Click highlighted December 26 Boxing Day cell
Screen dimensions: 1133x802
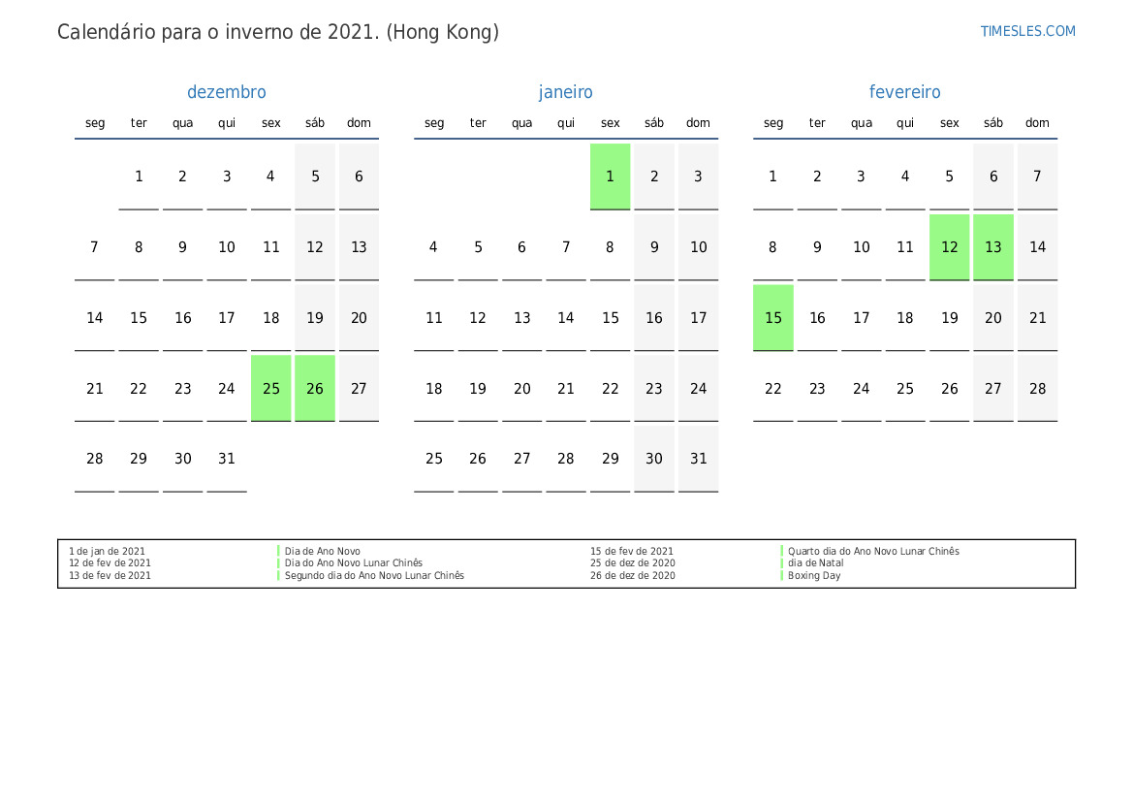pyautogui.click(x=315, y=388)
